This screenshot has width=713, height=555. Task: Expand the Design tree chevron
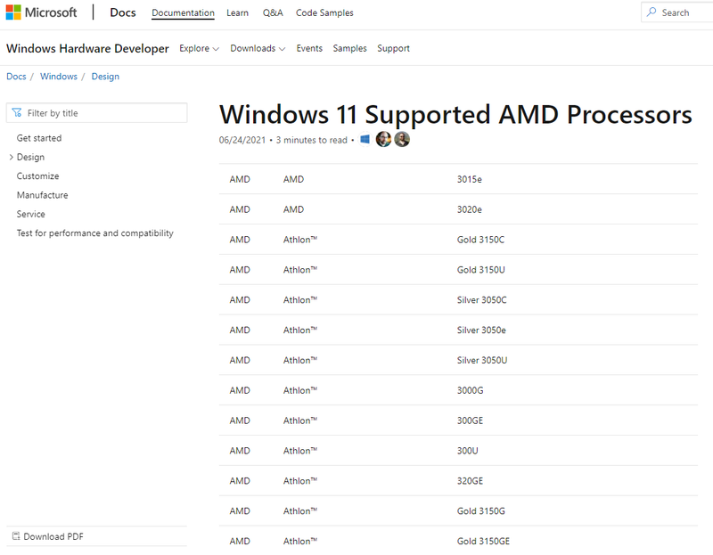point(11,158)
